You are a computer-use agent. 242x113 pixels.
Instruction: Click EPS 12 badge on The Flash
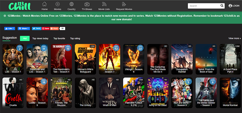coord(116,48)
